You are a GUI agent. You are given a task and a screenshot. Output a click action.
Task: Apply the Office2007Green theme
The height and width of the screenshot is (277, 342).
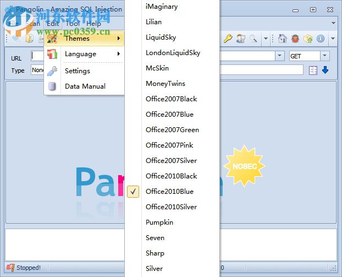coord(172,130)
